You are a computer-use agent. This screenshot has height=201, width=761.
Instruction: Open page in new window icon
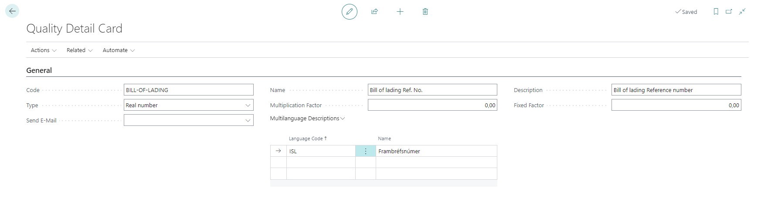729,12
